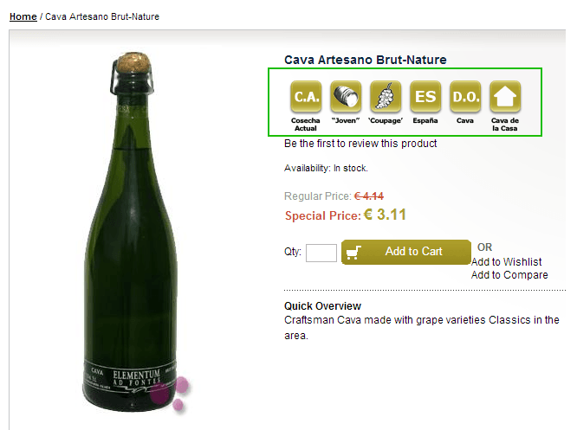The height and width of the screenshot is (430, 577).
Task: Open the Home breadcrumb link
Action: tap(23, 16)
